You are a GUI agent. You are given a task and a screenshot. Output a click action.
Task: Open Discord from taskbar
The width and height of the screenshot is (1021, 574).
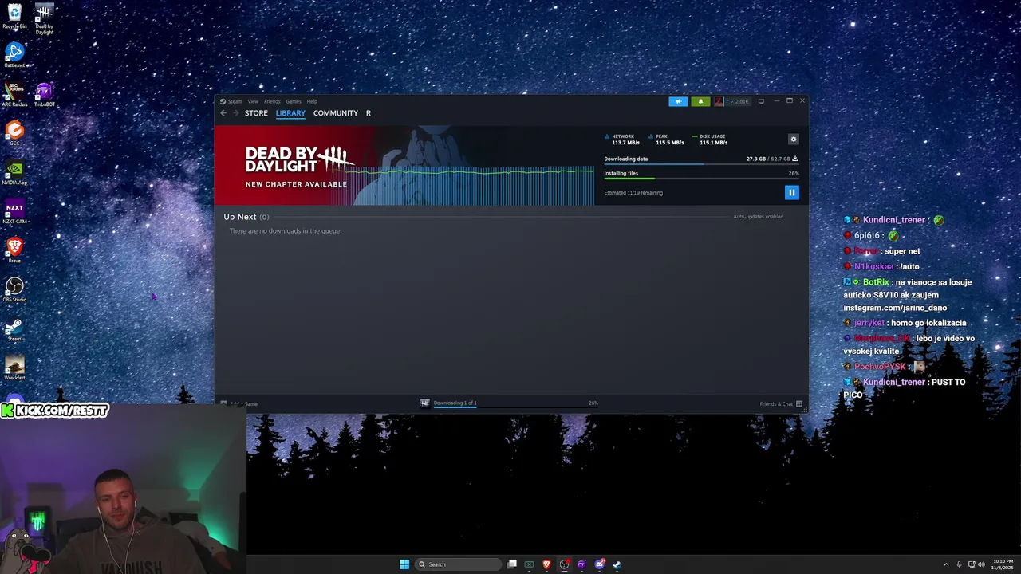[599, 564]
